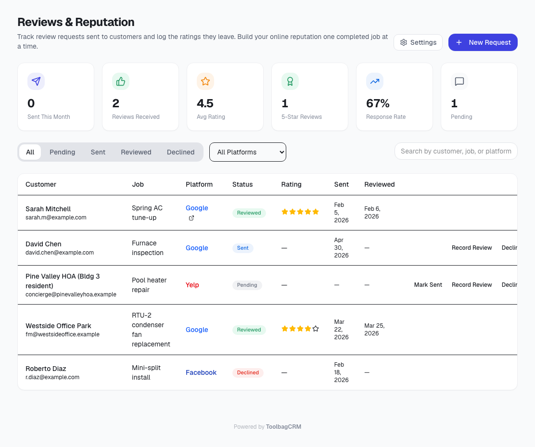This screenshot has height=447, width=535.
Task: Click the Reviewed column header
Action: [x=380, y=184]
